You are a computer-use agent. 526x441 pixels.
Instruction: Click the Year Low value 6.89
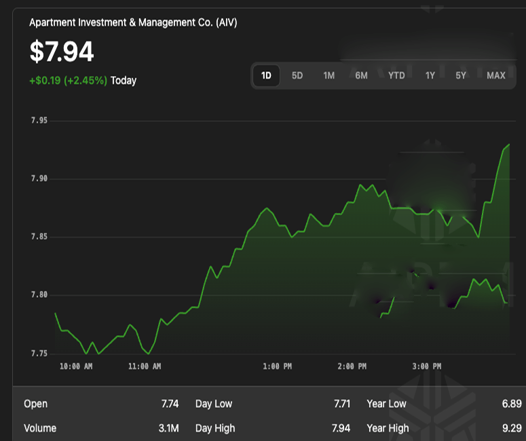point(512,404)
